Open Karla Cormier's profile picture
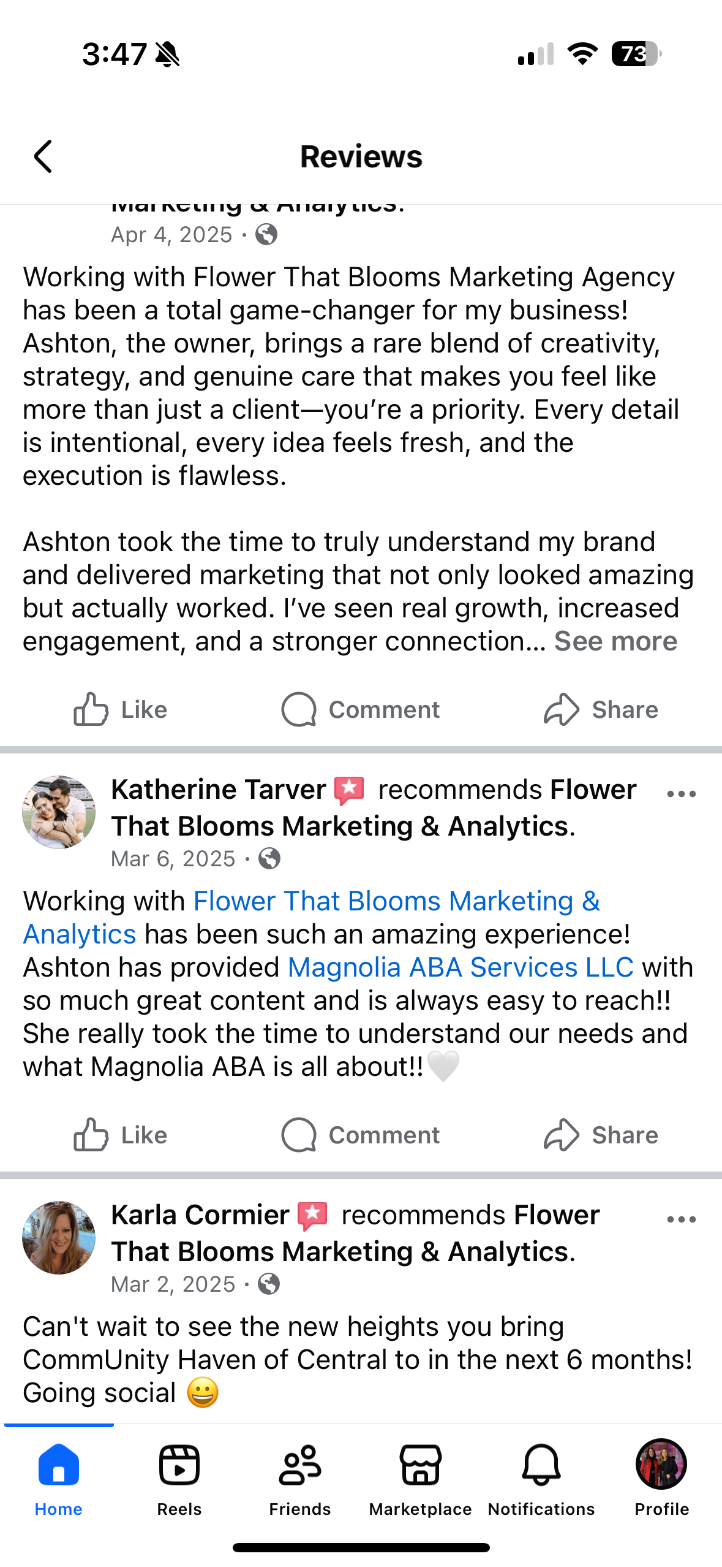Screen dimensions: 722x1567 point(59,1238)
